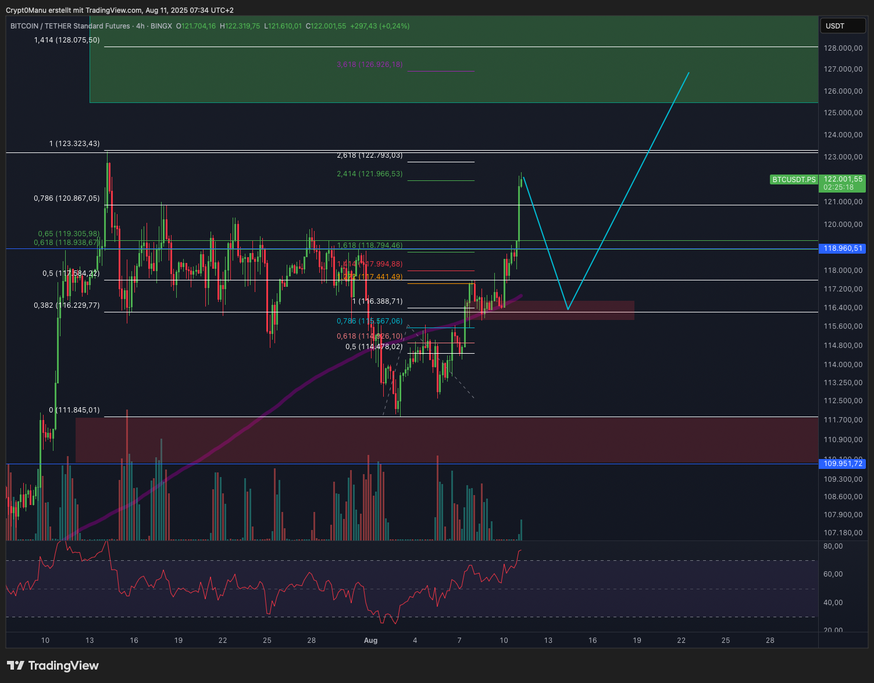874x683 pixels.
Task: Click the Aug label on time axis
Action: [370, 641]
